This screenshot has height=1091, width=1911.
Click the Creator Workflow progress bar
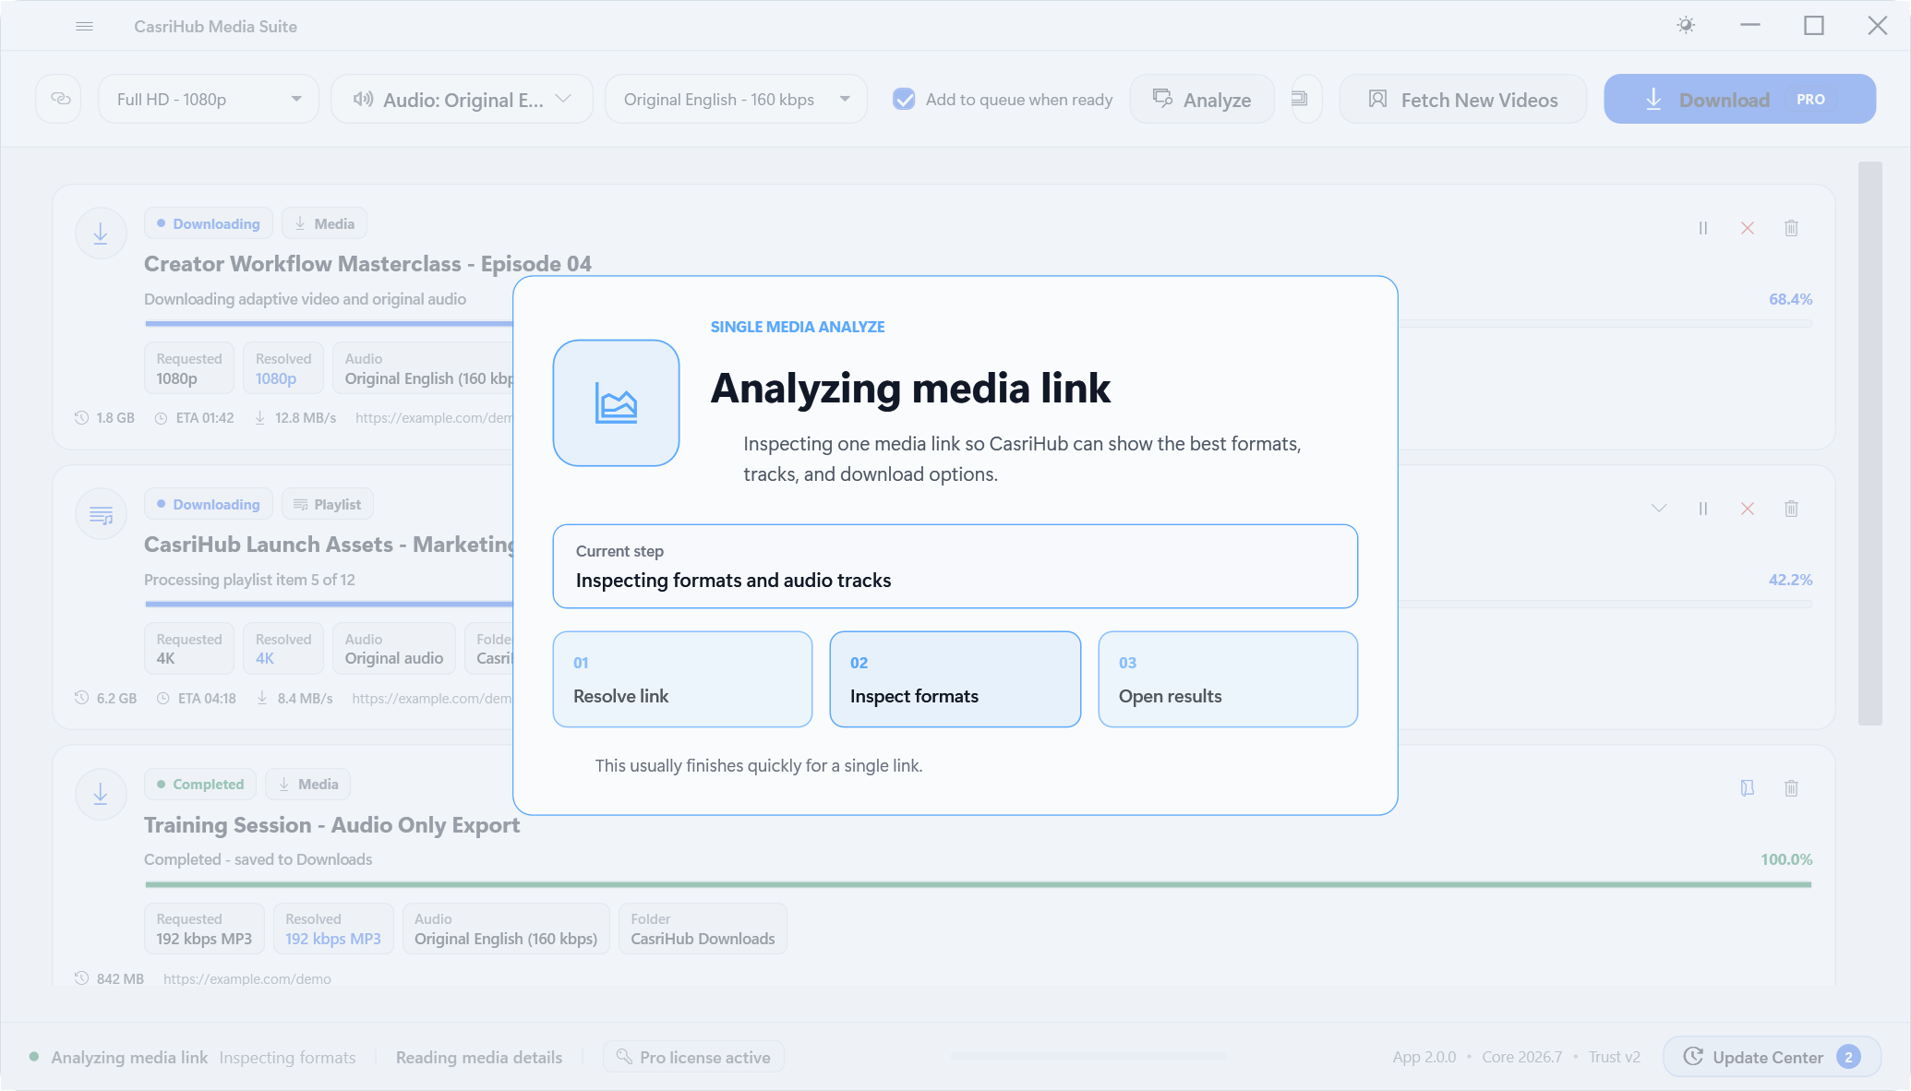[979, 324]
